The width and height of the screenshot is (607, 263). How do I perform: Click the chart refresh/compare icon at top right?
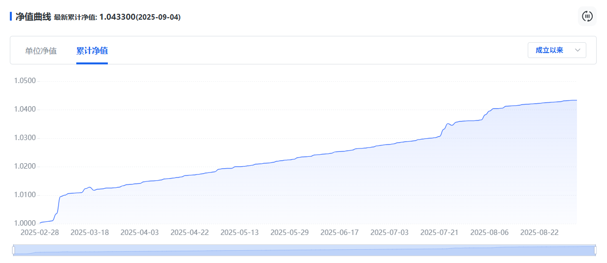coord(587,16)
